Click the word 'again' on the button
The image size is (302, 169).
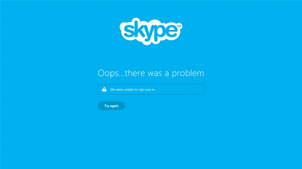(x=114, y=106)
